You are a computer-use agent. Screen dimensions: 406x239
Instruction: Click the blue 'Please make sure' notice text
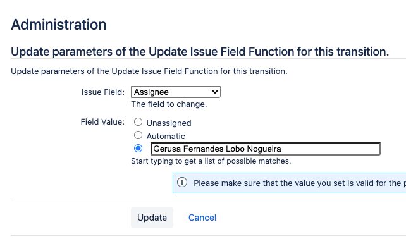coord(300,183)
